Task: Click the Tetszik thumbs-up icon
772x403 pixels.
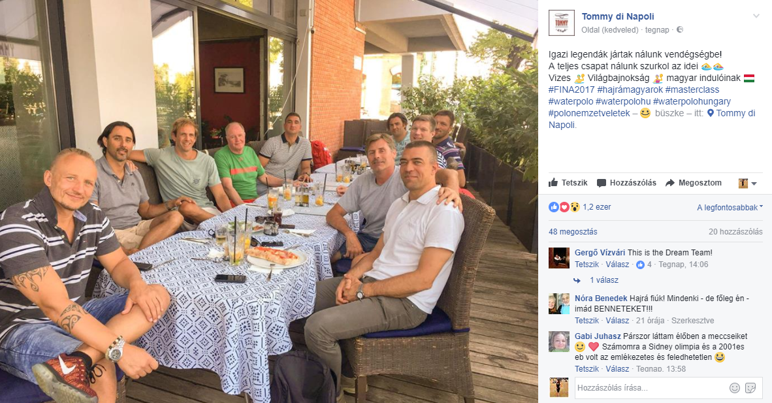Action: tap(553, 182)
